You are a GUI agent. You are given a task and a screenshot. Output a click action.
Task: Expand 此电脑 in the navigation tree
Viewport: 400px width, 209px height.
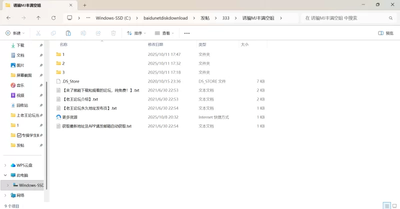[x=5, y=175]
